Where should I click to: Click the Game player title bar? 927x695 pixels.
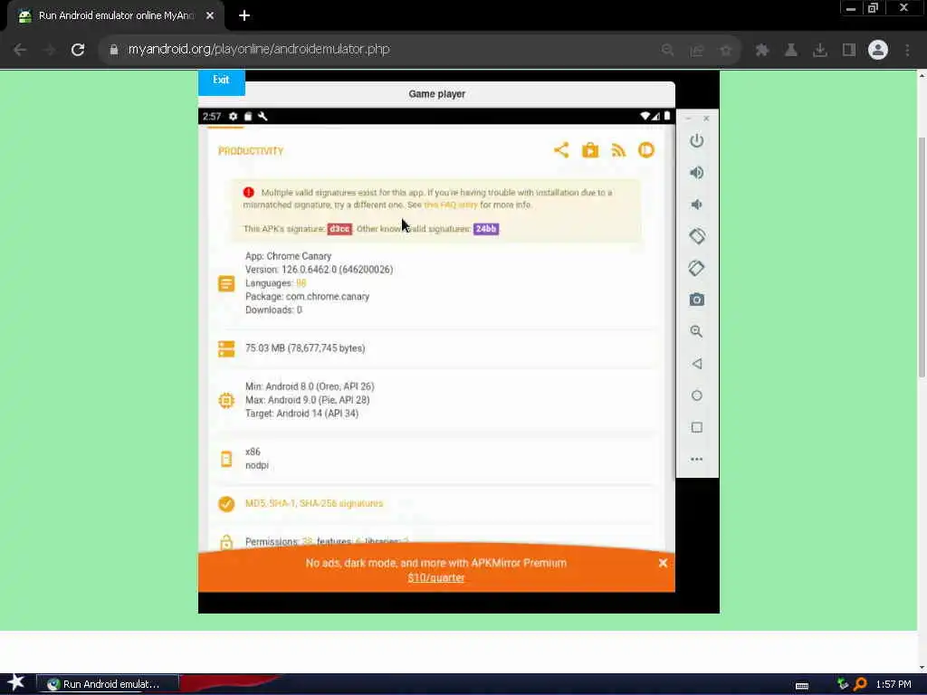(x=437, y=94)
